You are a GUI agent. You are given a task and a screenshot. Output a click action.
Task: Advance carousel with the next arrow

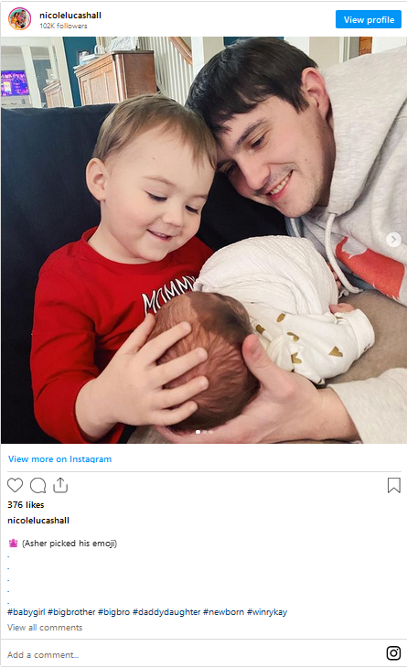click(393, 240)
